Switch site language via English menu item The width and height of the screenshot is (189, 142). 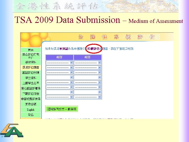coord(31,110)
